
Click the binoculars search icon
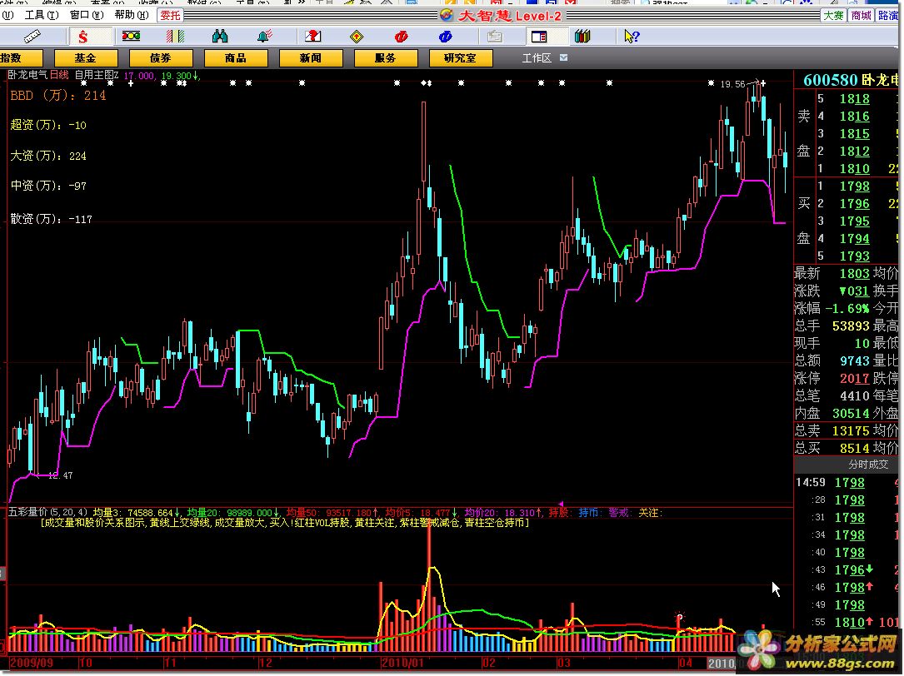pos(220,37)
